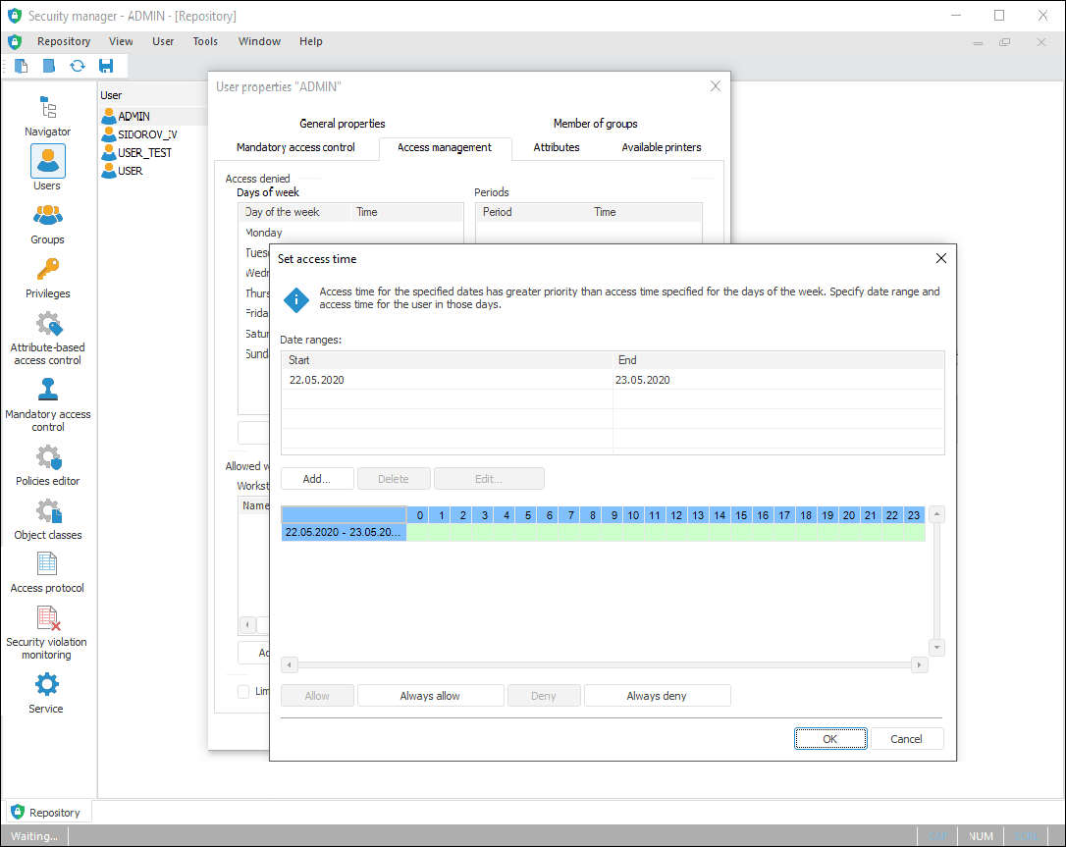Image resolution: width=1066 pixels, height=847 pixels.
Task: Click Cancel in Set access time dialog
Action: coord(906,739)
